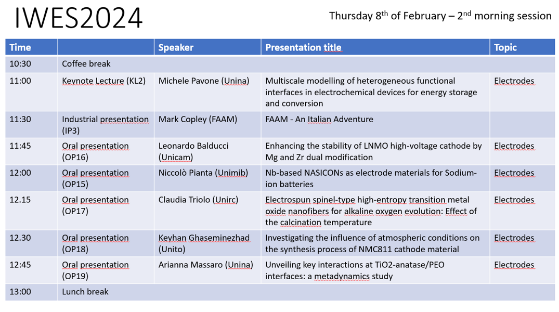Viewport: 559px width, 312px height.
Task: Select the Industrial presentation (IP3) cell
Action: 105,125
